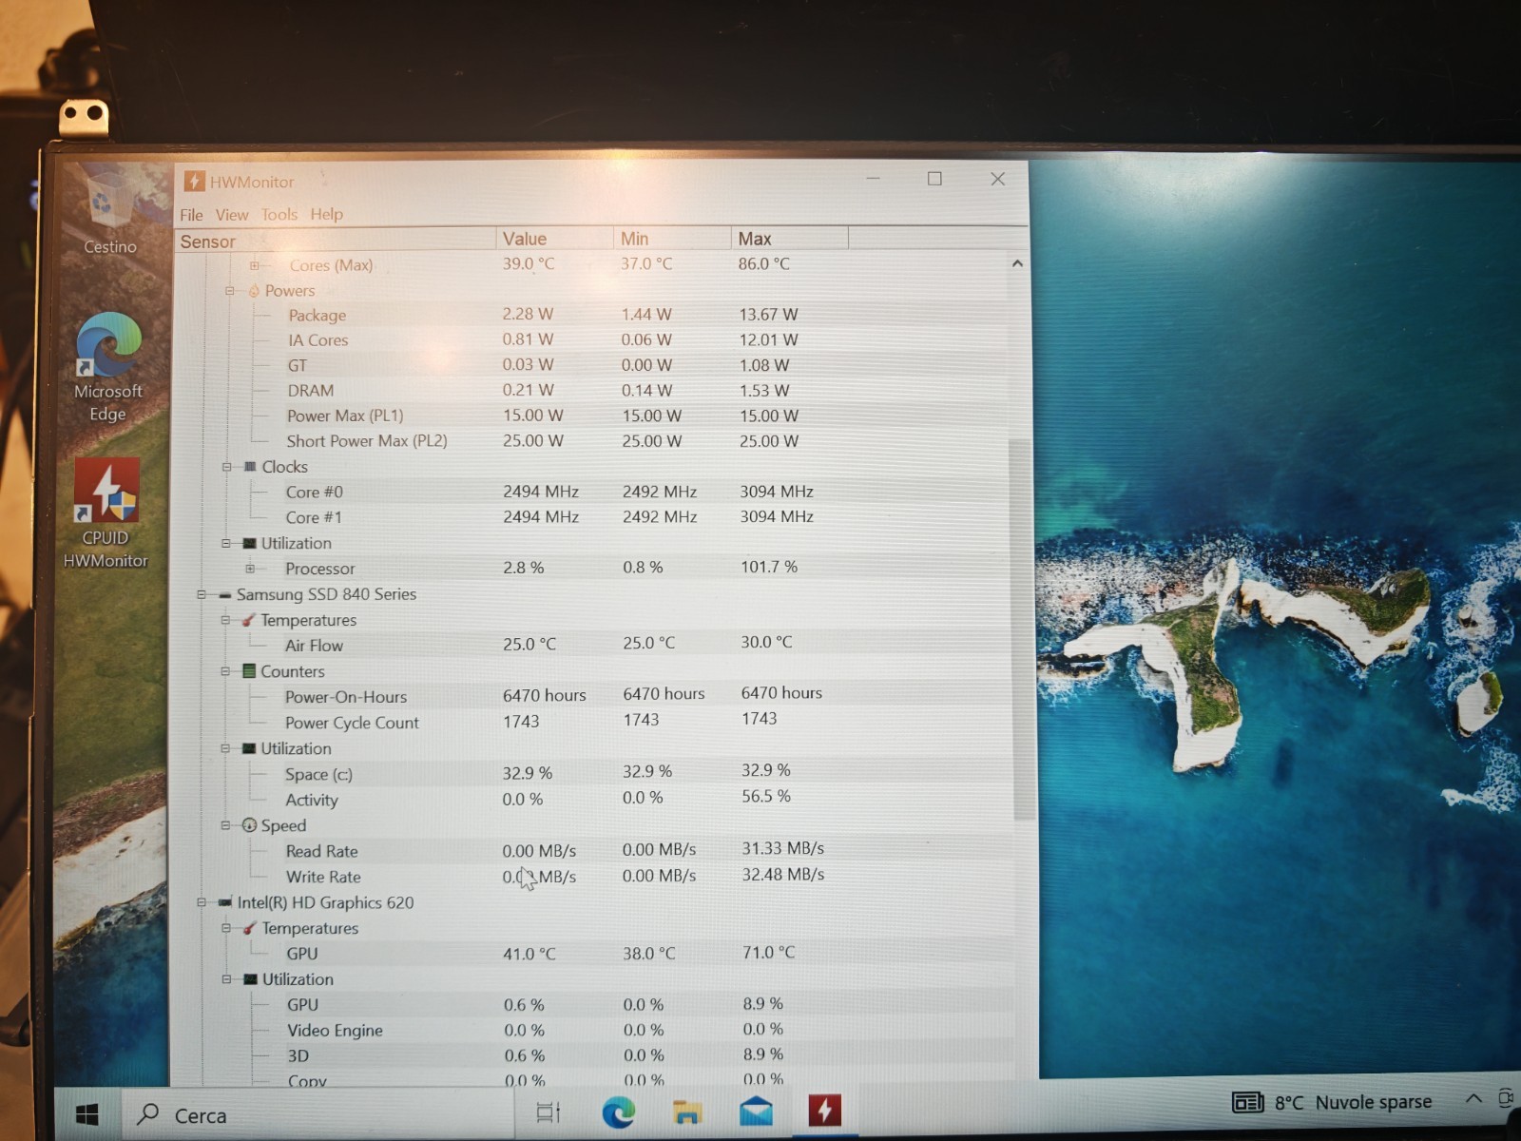Open the CPUID HWMonitor desktop shortcut

106,514
